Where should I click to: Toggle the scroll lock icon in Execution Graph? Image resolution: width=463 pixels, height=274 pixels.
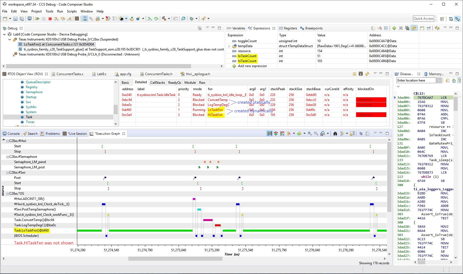click(352, 134)
